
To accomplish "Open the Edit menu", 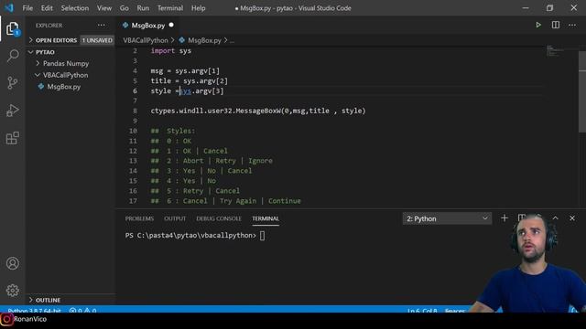I will click(x=47, y=8).
